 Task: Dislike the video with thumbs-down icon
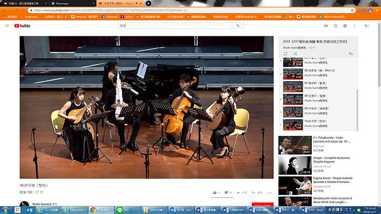point(226,193)
